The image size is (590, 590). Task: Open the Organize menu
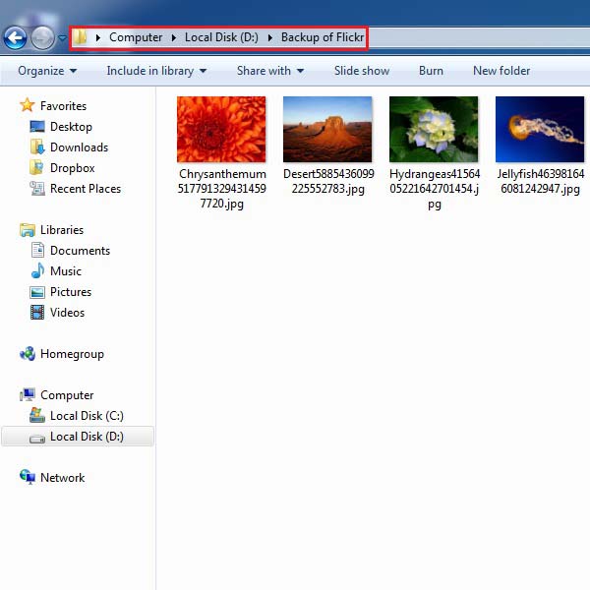[x=47, y=71]
